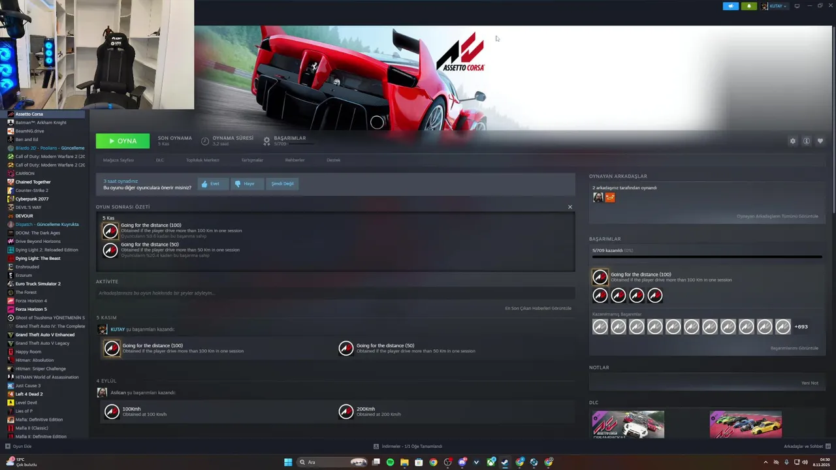Open second DLC thumbnail with yellow car
The image size is (836, 470).
(x=746, y=424)
